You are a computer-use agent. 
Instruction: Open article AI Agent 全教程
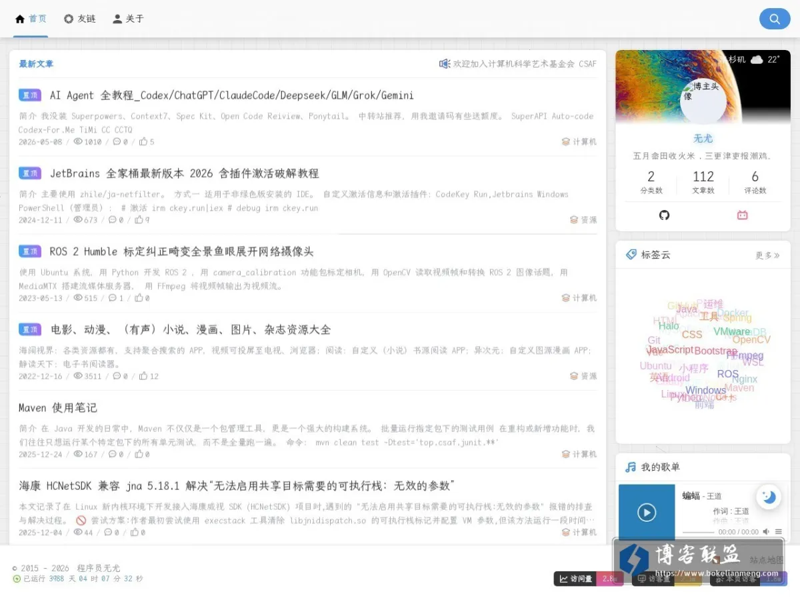pos(231,95)
